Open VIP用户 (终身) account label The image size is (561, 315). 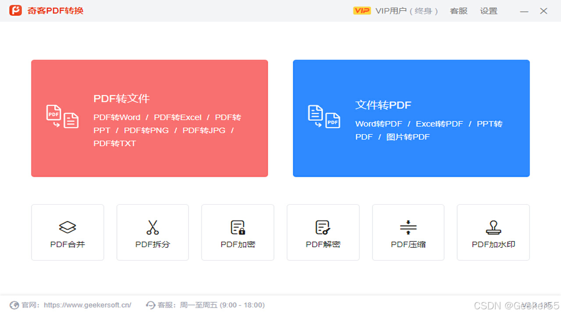coord(407,11)
